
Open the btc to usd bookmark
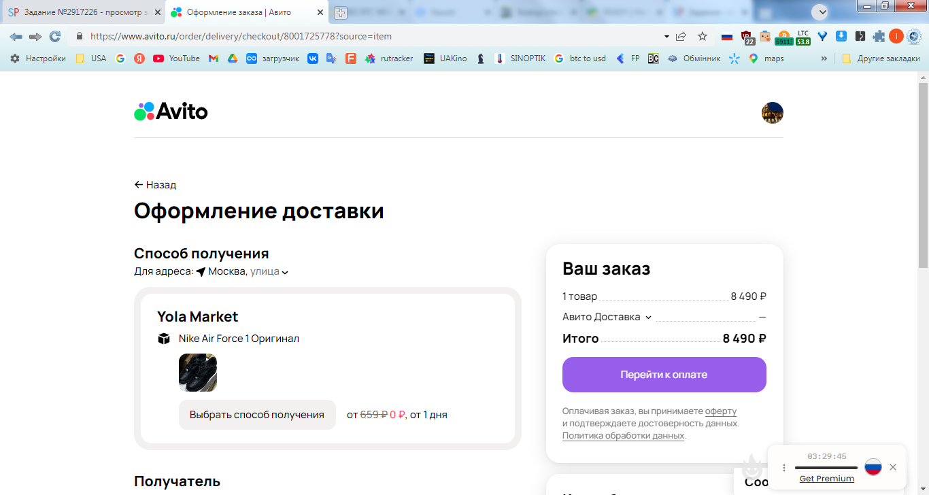(579, 58)
